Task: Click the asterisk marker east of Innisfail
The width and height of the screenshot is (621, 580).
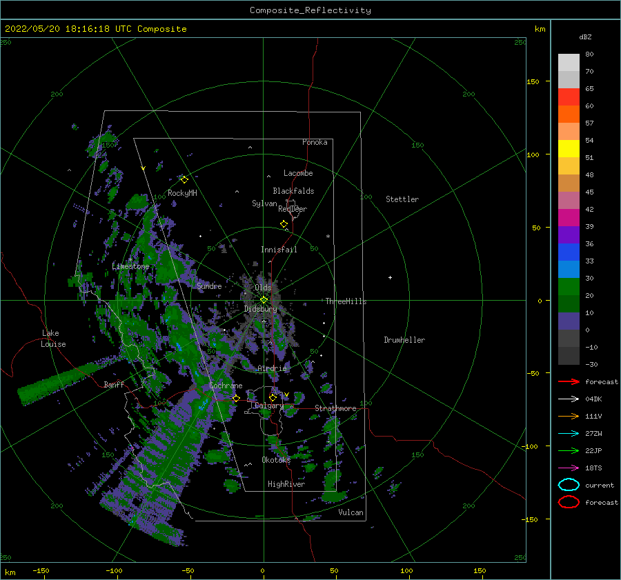Action: pos(328,237)
